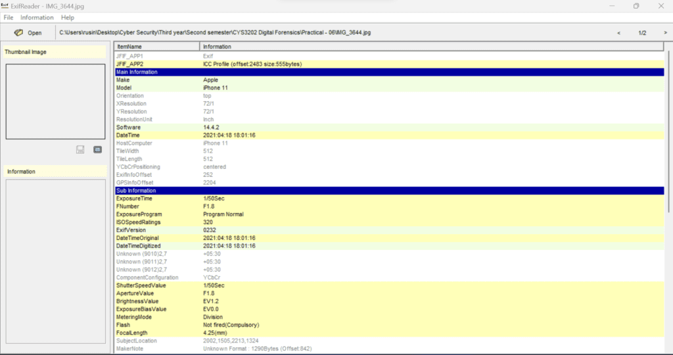
Task: Click the ItemName column header
Action: 156,47
